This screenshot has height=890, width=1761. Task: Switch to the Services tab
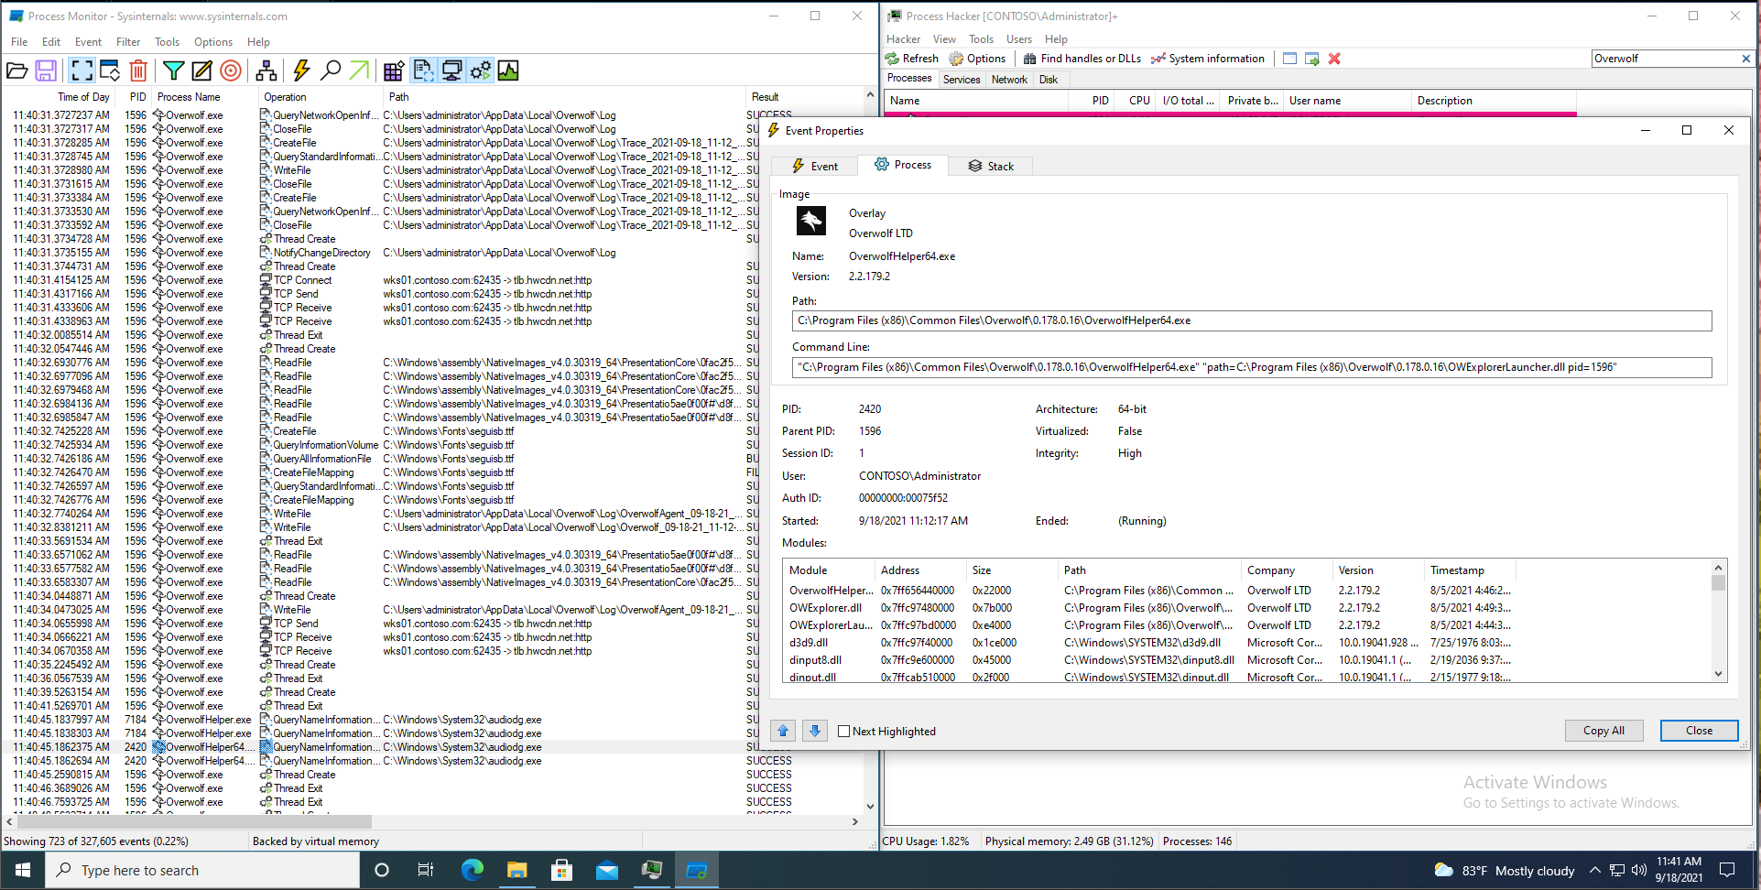point(962,80)
